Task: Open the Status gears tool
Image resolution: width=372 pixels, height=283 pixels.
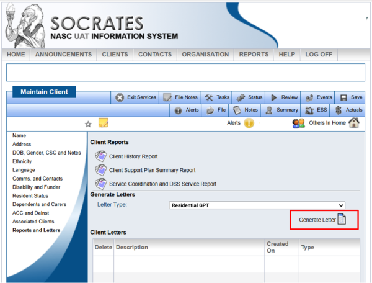Action: [249, 97]
